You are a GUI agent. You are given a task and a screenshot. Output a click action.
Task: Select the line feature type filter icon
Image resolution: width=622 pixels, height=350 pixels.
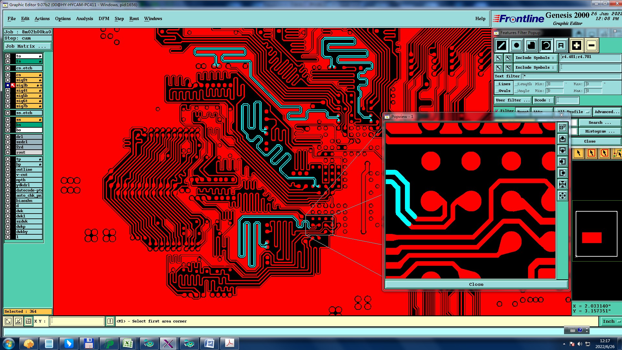(501, 45)
